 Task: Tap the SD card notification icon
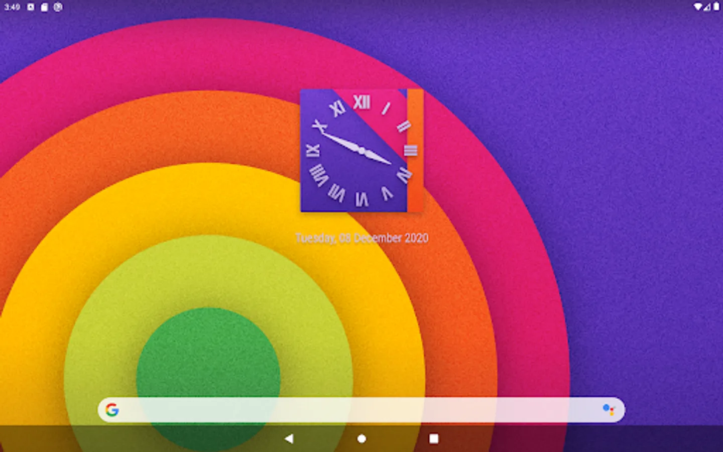44,7
